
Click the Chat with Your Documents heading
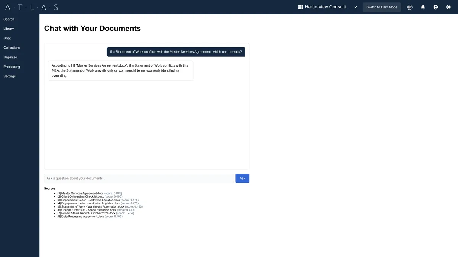point(92,28)
